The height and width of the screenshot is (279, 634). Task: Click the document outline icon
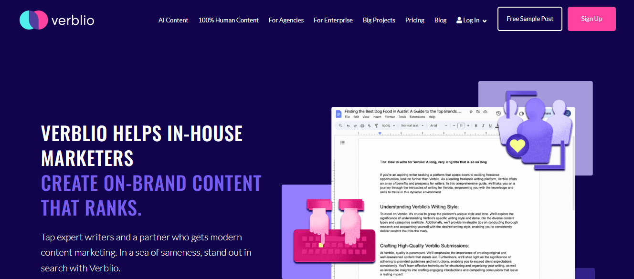click(x=342, y=143)
